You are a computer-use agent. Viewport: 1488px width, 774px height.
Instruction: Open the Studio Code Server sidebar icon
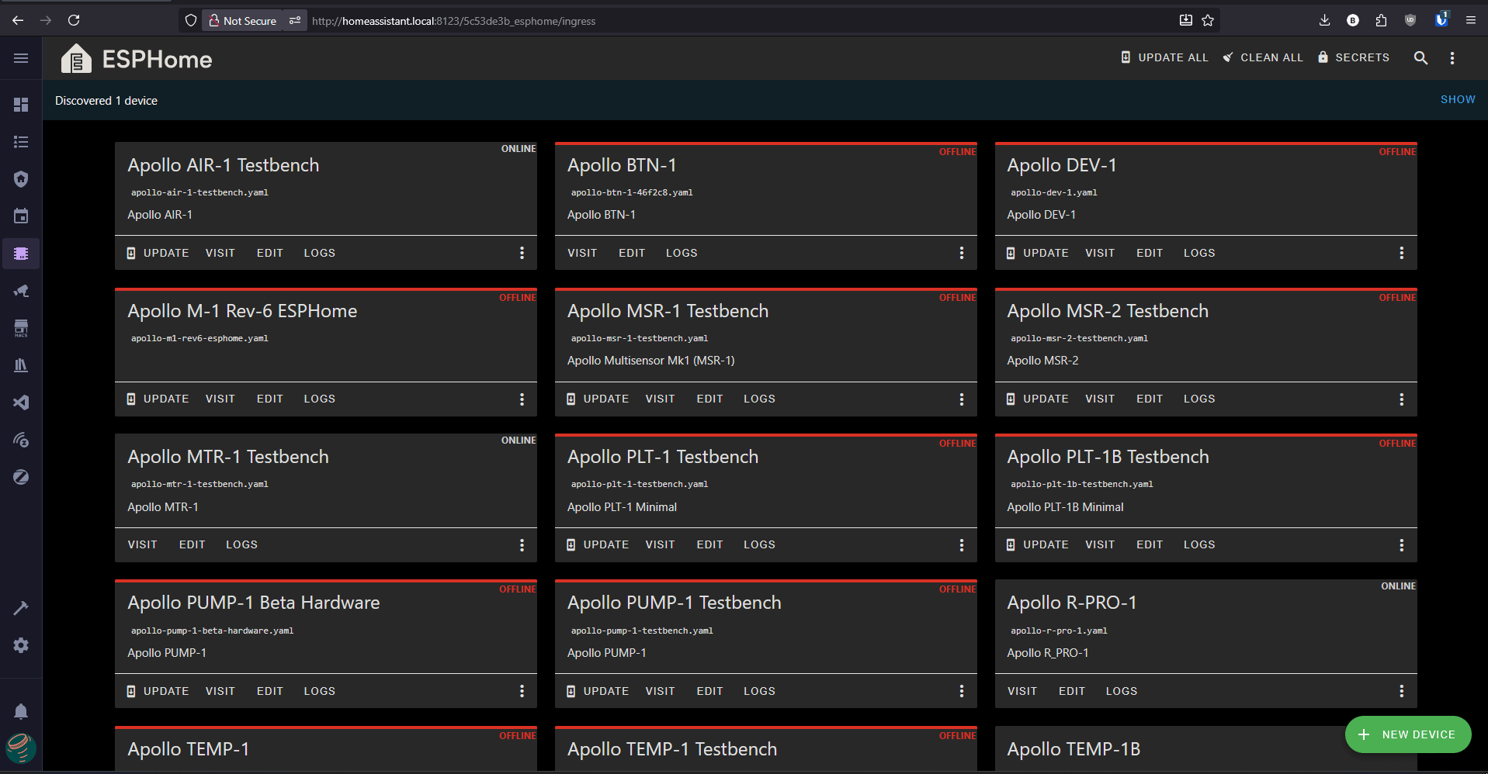(21, 403)
